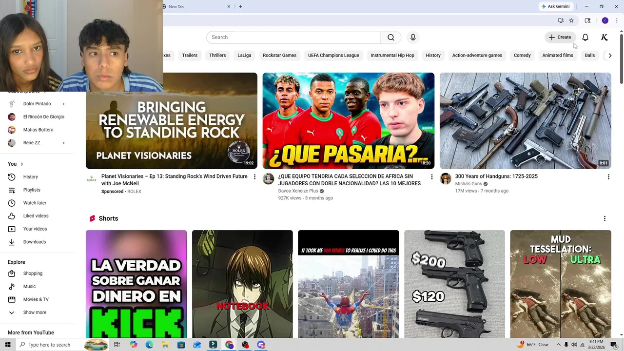Screen dimensions: 624x351
Task: Select the Balls filter chip
Action: [x=590, y=55]
